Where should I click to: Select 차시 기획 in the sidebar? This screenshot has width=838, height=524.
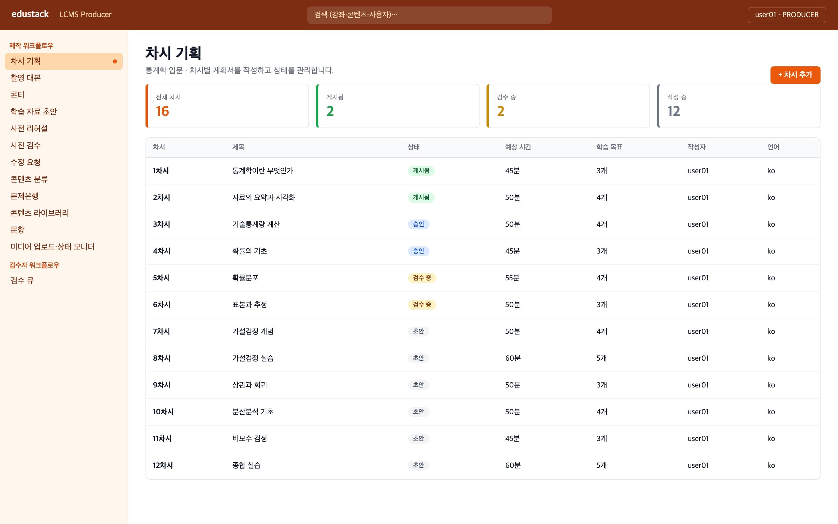click(64, 61)
